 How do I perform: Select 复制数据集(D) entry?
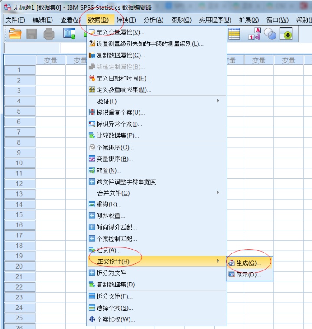(156, 285)
